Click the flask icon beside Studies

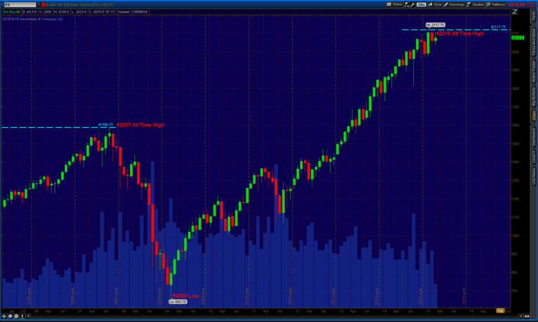pos(469,4)
